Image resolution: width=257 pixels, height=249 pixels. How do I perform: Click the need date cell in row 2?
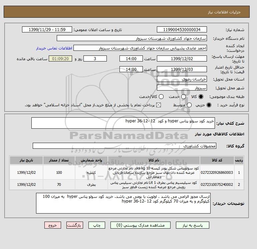pyautogui.click(x=26, y=184)
